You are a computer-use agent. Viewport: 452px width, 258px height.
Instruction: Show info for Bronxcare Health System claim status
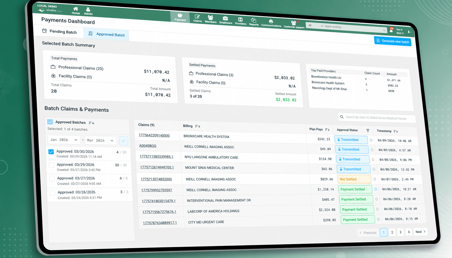pos(371,140)
